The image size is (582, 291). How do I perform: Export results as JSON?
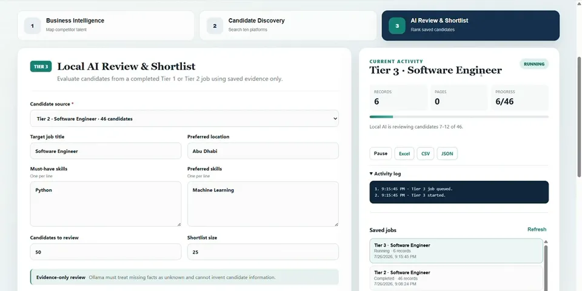(x=447, y=153)
